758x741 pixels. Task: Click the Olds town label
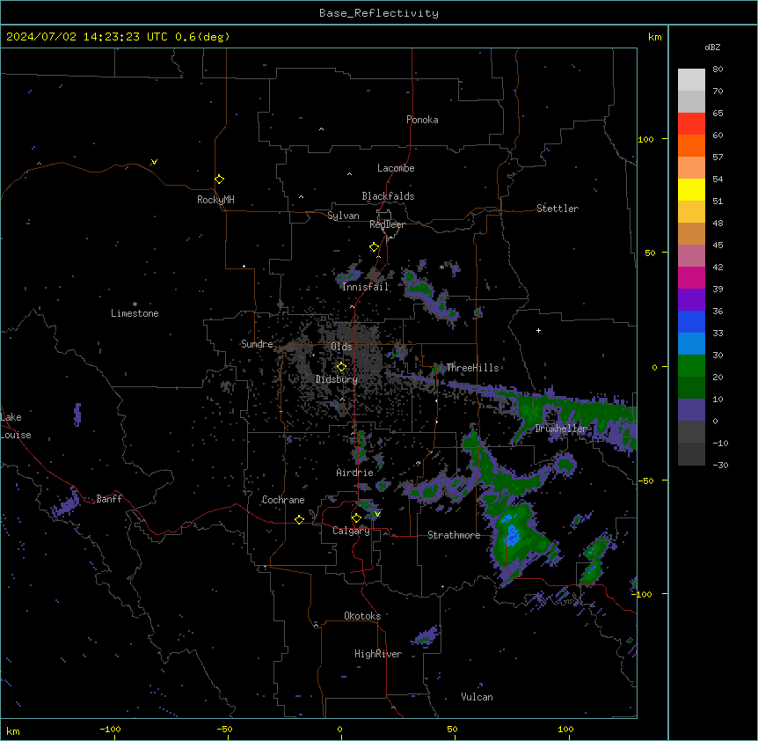[341, 347]
